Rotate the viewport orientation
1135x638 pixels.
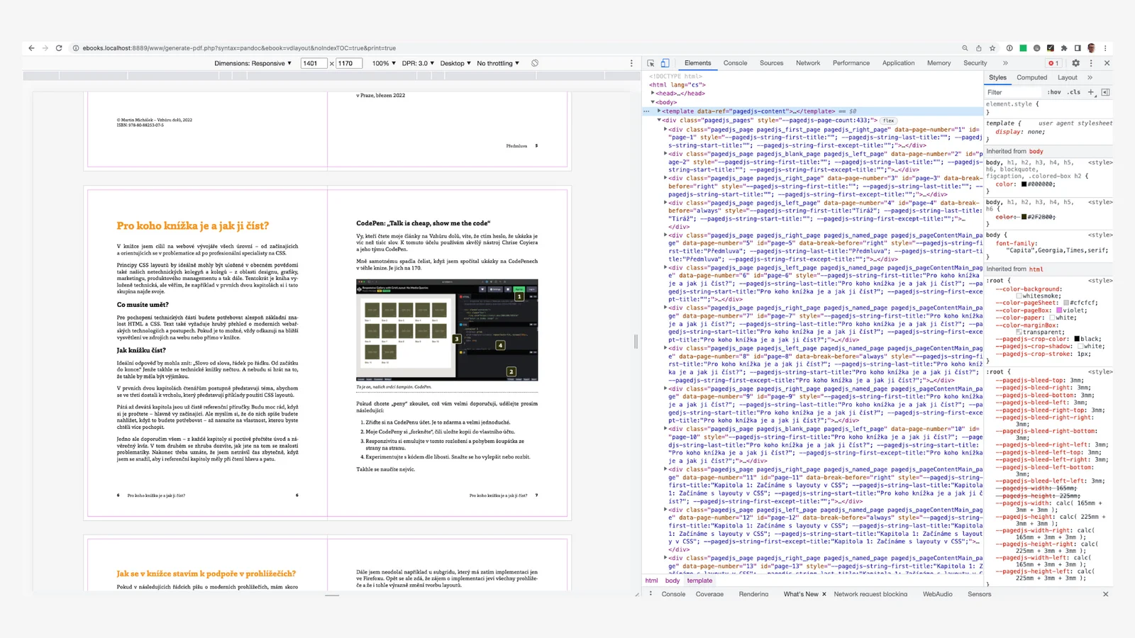tap(534, 63)
